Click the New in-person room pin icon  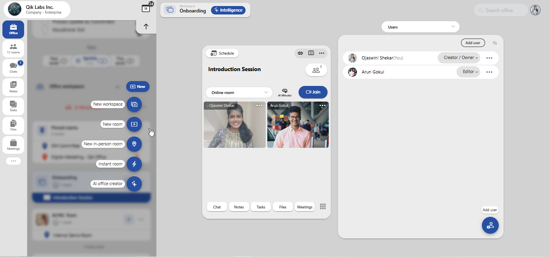tap(134, 144)
